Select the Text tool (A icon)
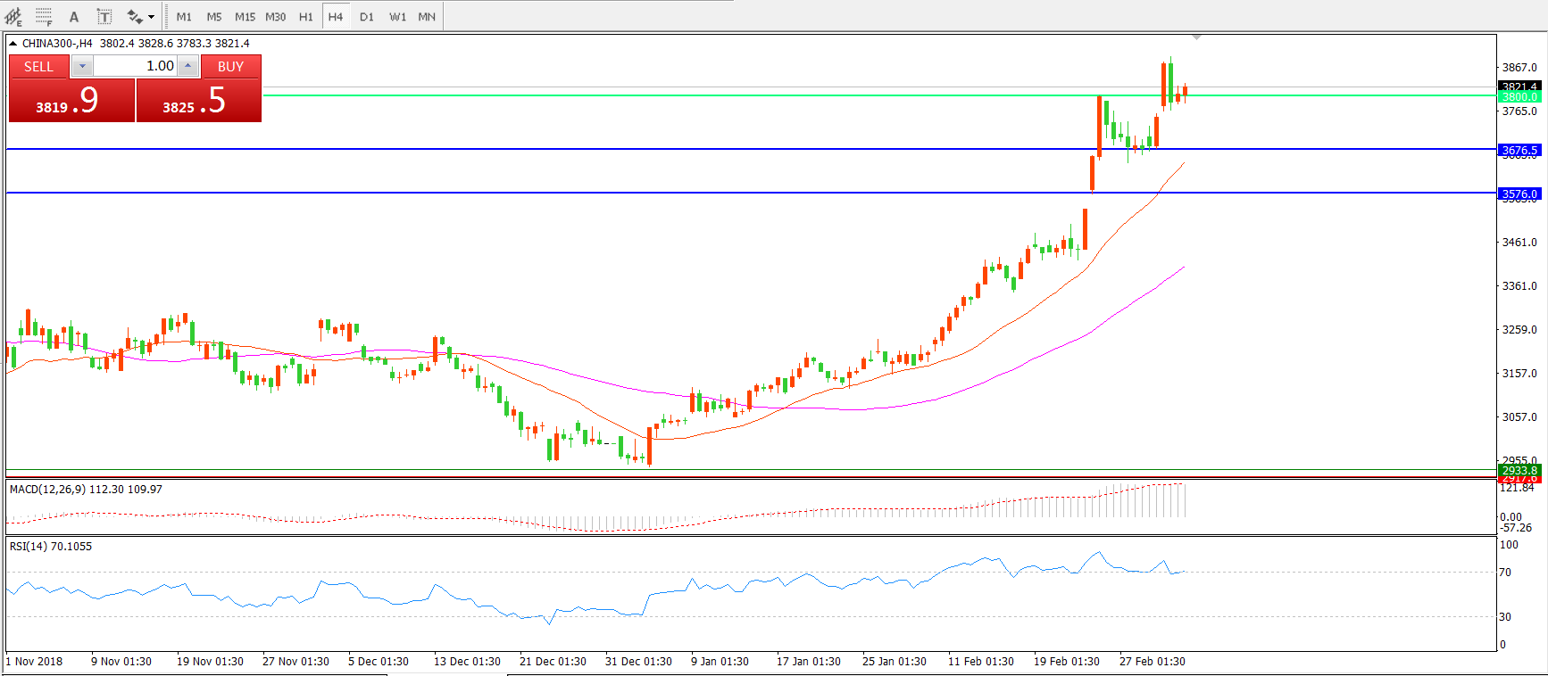1548x676 pixels. tap(74, 16)
